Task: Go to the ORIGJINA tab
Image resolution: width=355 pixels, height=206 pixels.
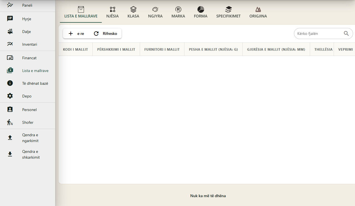Action: (x=258, y=13)
